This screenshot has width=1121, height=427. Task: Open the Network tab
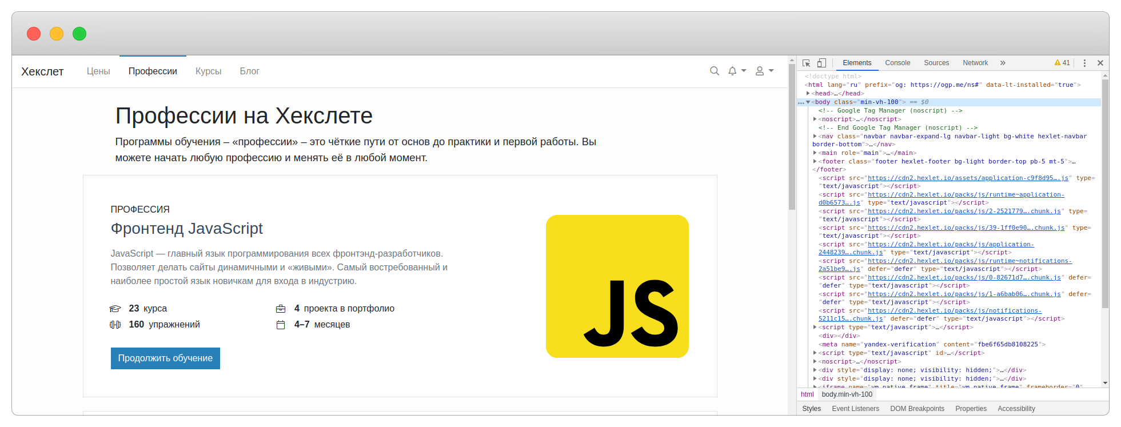[975, 63]
